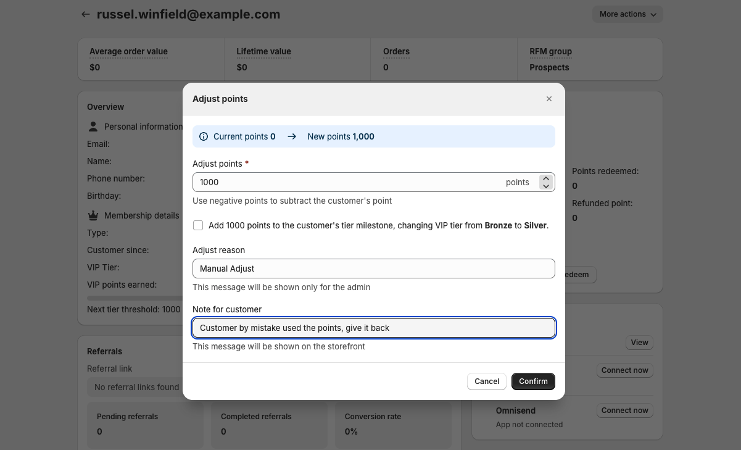The image size is (741, 450).
Task: Close the Adjust points dialog
Action: tap(549, 99)
